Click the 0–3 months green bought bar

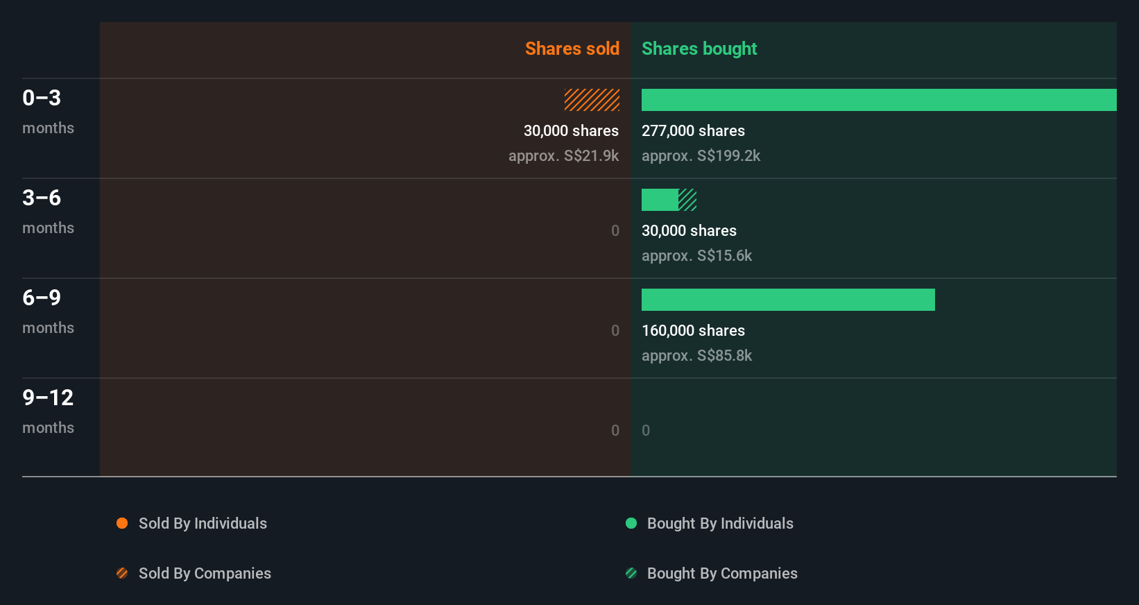pos(879,100)
